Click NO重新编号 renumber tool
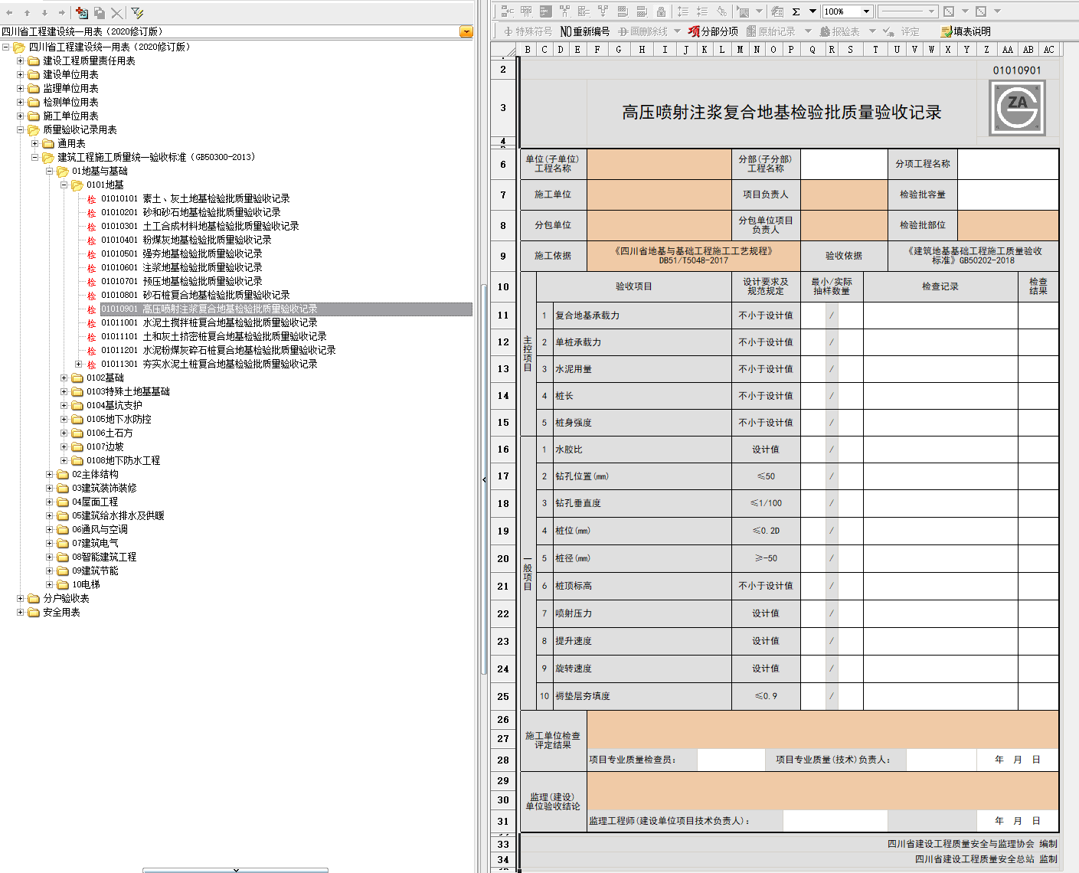Screen dimensions: 1079x873 tap(585, 31)
